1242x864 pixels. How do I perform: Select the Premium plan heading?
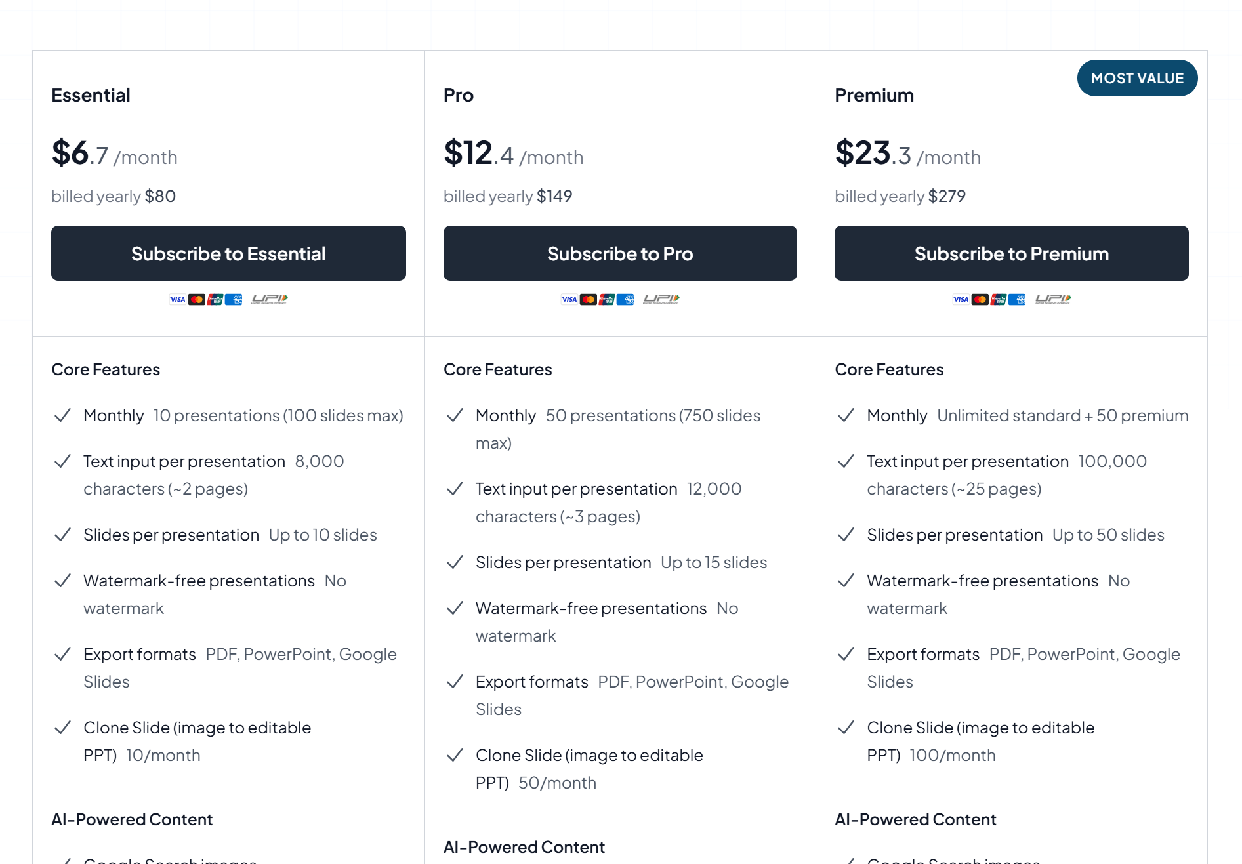tap(874, 94)
